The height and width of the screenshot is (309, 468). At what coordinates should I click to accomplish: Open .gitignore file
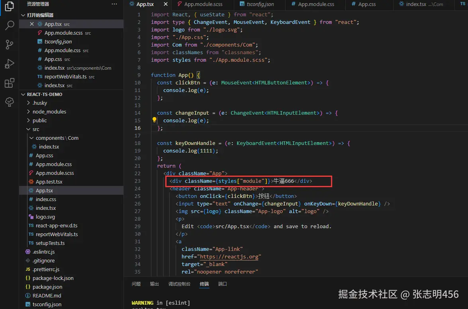coord(71,261)
